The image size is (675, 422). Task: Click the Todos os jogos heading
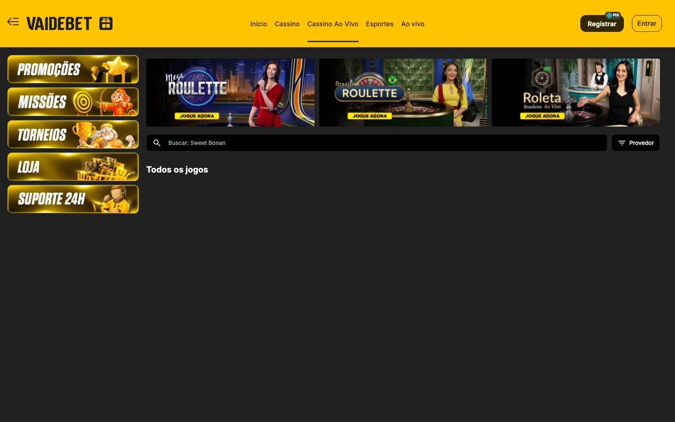point(177,170)
